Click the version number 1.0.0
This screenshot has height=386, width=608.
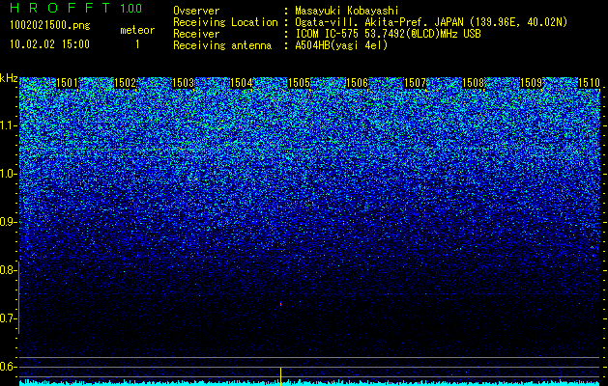131,9
